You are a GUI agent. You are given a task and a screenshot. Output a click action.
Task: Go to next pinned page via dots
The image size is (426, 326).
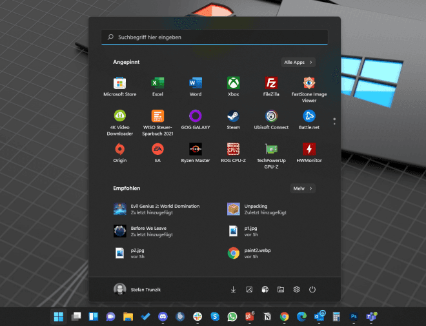tap(334, 123)
